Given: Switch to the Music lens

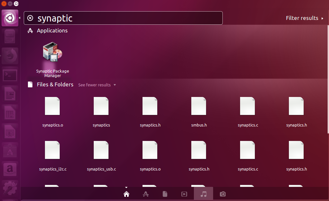Looking at the screenshot, I should (x=203, y=194).
